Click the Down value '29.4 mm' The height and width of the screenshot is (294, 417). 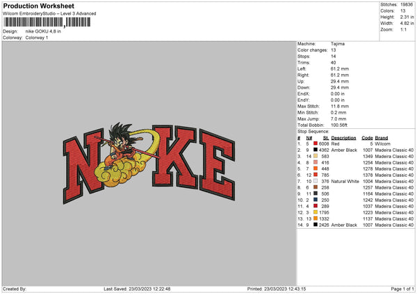coord(340,87)
